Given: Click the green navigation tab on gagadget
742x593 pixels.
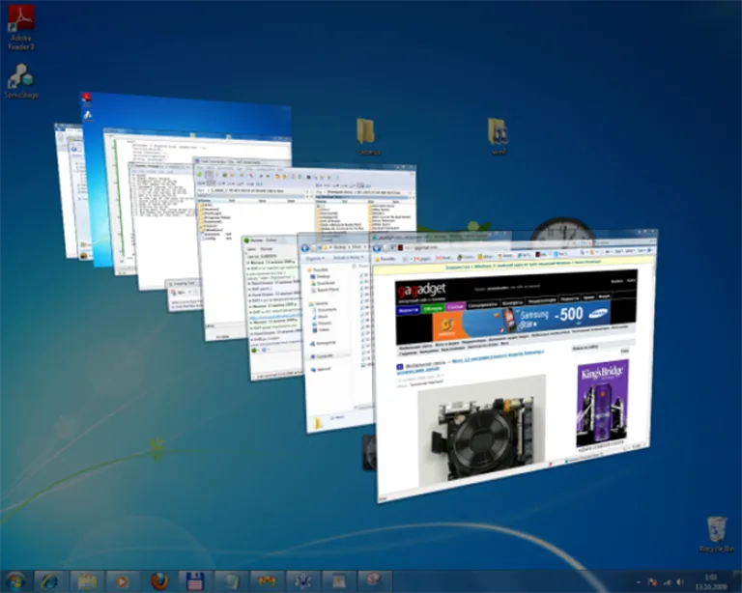Looking at the screenshot, I should [x=433, y=308].
